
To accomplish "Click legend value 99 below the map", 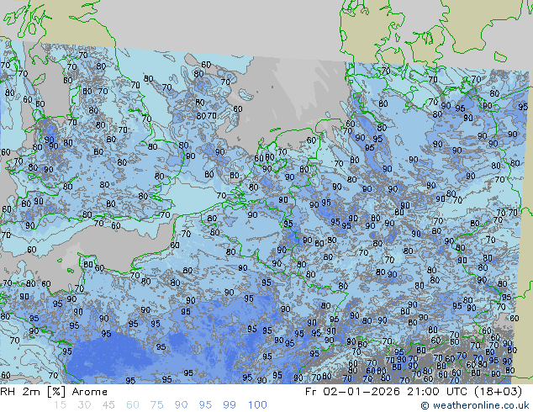I will point(230,405).
